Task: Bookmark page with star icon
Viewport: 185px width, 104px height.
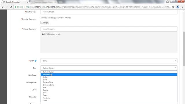Action: [173, 7]
